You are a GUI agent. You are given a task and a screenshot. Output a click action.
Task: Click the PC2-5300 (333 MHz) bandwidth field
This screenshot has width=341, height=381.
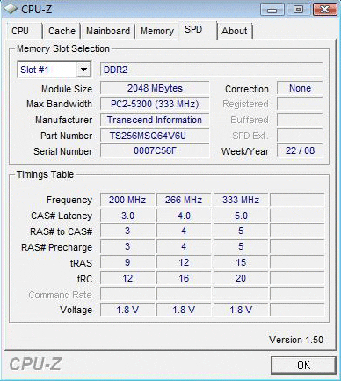pyautogui.click(x=155, y=104)
